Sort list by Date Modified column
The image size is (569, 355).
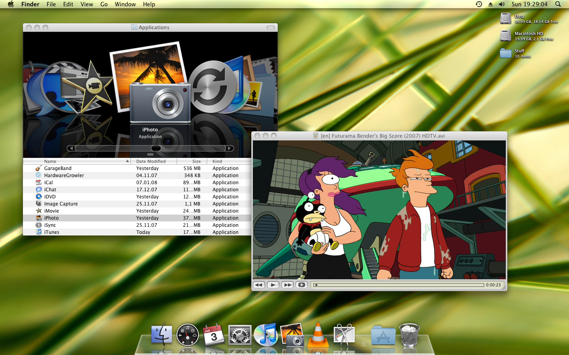pos(154,161)
